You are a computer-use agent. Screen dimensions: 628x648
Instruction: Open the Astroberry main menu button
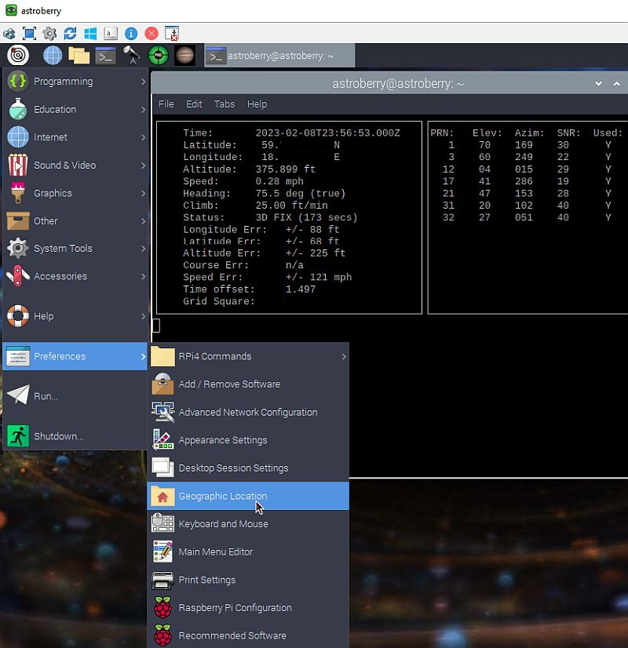[x=18, y=55]
